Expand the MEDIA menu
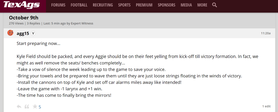 [x=186, y=5]
